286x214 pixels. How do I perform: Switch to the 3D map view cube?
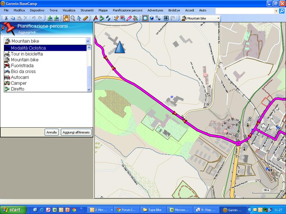[x=152, y=18]
